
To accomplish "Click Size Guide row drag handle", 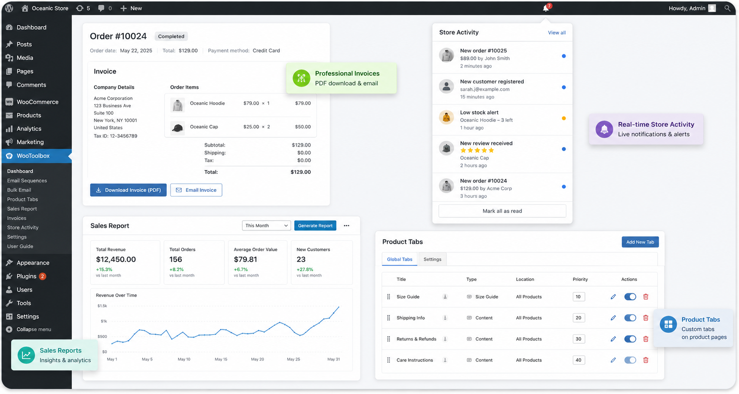I will [389, 297].
